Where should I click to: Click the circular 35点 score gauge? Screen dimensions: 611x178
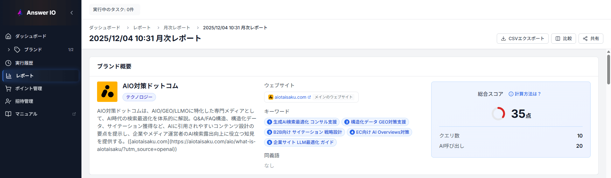coord(498,114)
